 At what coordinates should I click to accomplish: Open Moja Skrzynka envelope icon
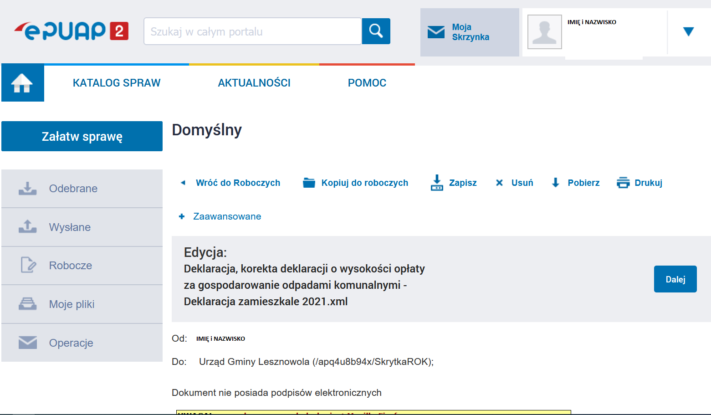tap(436, 32)
